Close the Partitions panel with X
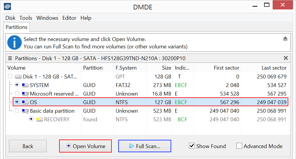The width and height of the screenshot is (296, 159). point(286,58)
